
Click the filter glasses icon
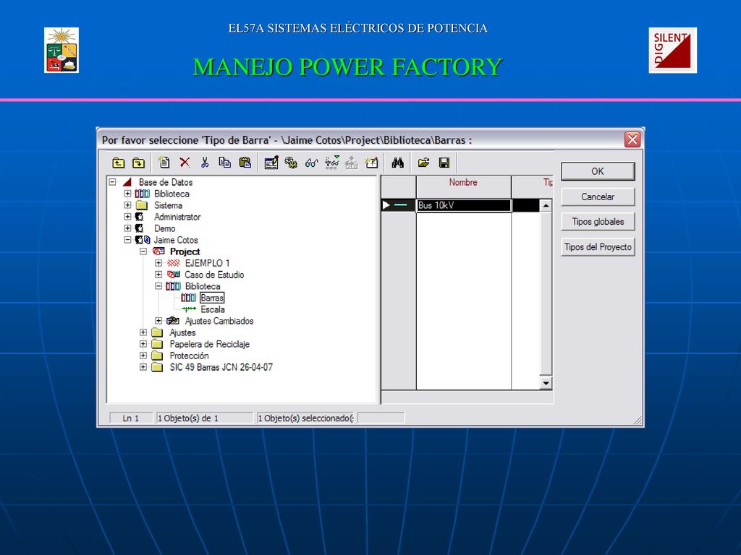point(331,163)
